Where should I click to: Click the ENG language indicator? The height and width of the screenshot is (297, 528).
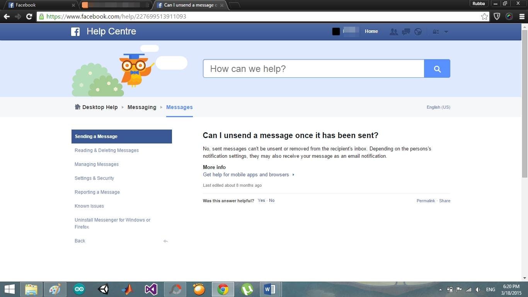(491, 290)
